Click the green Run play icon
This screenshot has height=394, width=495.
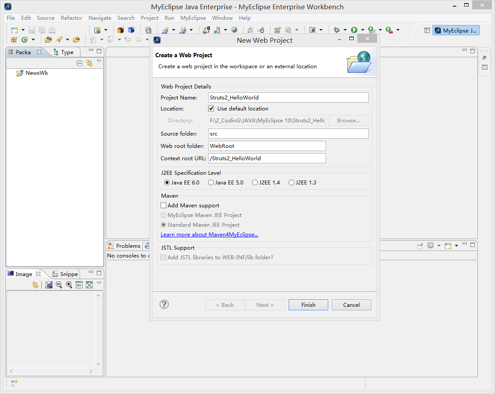pos(354,30)
